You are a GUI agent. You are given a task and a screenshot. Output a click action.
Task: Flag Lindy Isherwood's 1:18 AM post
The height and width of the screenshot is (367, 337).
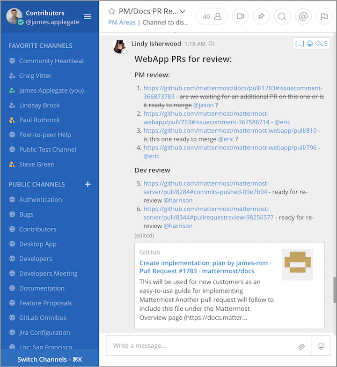tap(211, 44)
